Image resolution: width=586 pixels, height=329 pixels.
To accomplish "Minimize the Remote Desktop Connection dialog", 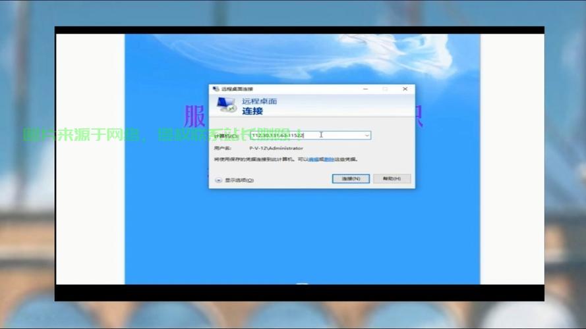I will [365, 89].
